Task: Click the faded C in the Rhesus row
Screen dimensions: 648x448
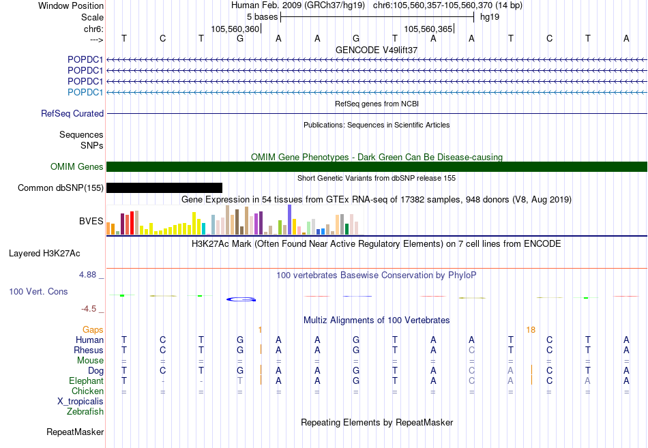Action: click(x=471, y=350)
